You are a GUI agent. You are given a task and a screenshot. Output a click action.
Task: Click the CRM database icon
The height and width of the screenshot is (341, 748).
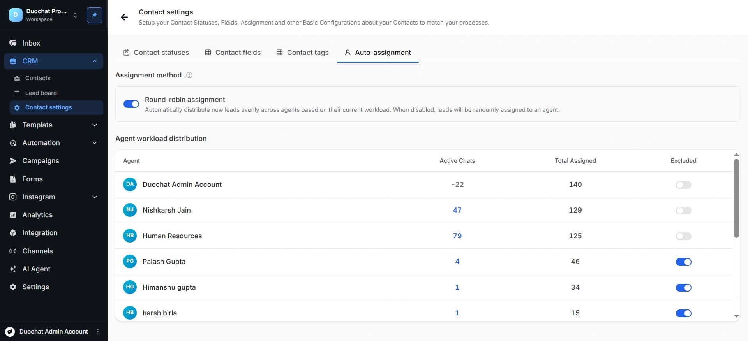(x=13, y=61)
